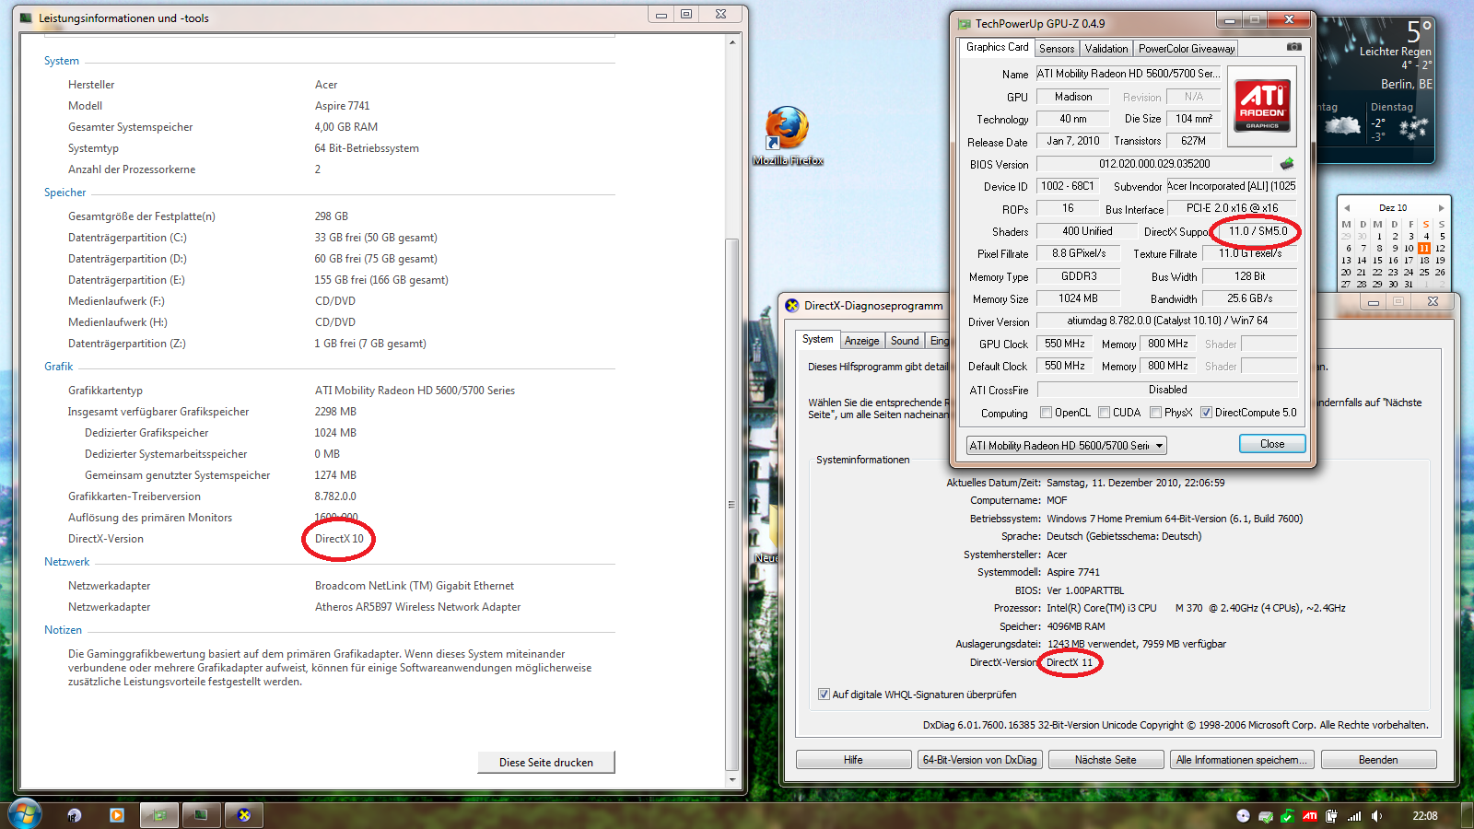Open Windows Media Player from taskbar
Screen dimensions: 1474x829
point(116,815)
